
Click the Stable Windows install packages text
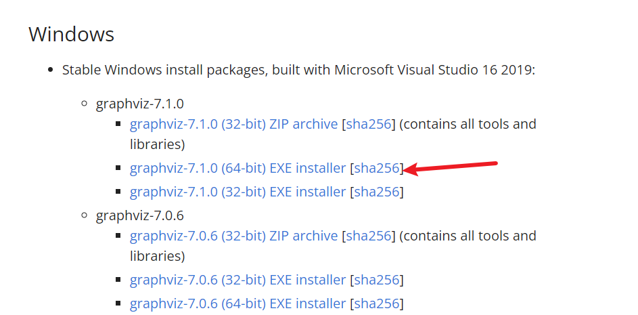click(x=298, y=70)
